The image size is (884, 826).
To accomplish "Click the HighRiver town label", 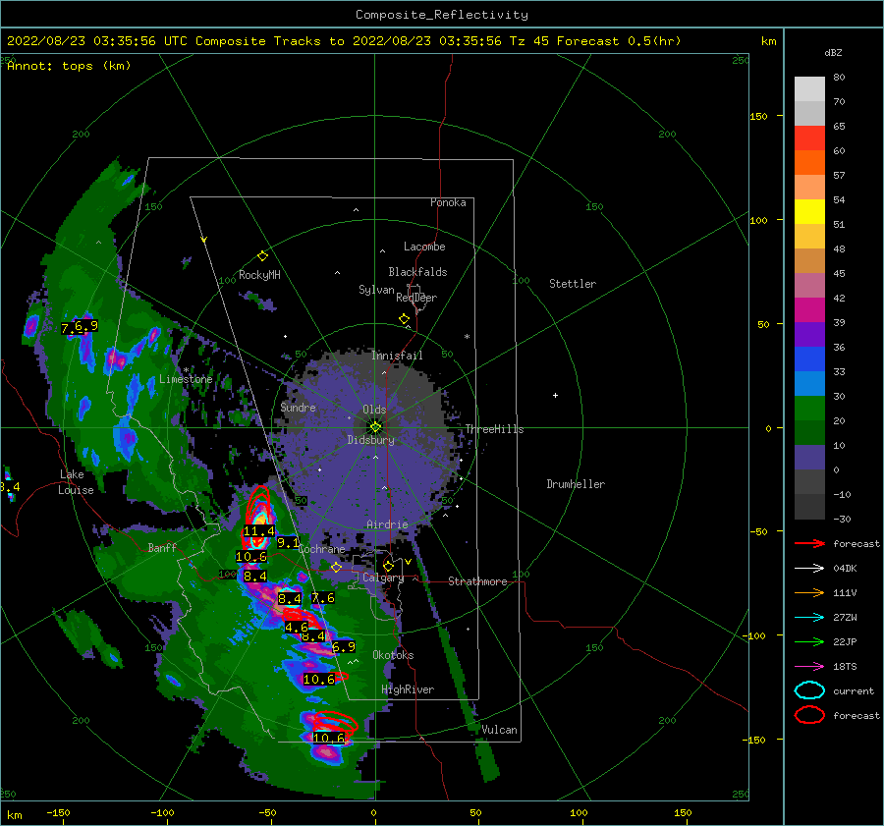I will pyautogui.click(x=408, y=689).
